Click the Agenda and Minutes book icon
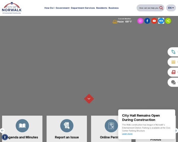The image size is (178, 142). [x=22, y=126]
